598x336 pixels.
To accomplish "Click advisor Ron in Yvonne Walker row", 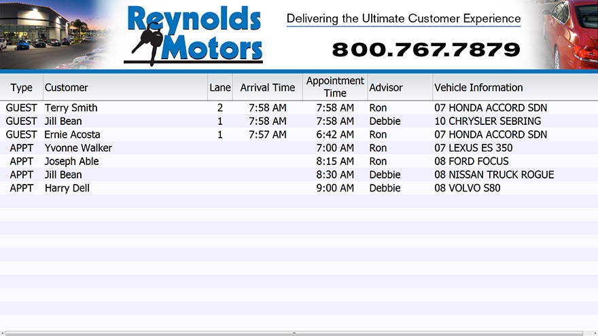I will [x=378, y=148].
